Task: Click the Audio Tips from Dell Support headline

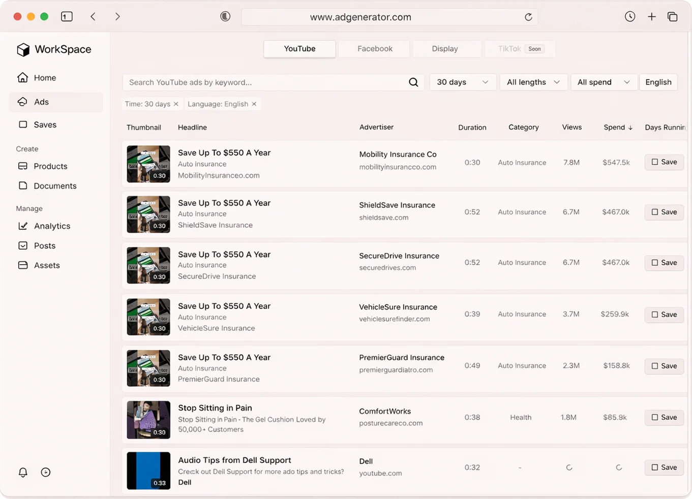Action: (x=234, y=460)
